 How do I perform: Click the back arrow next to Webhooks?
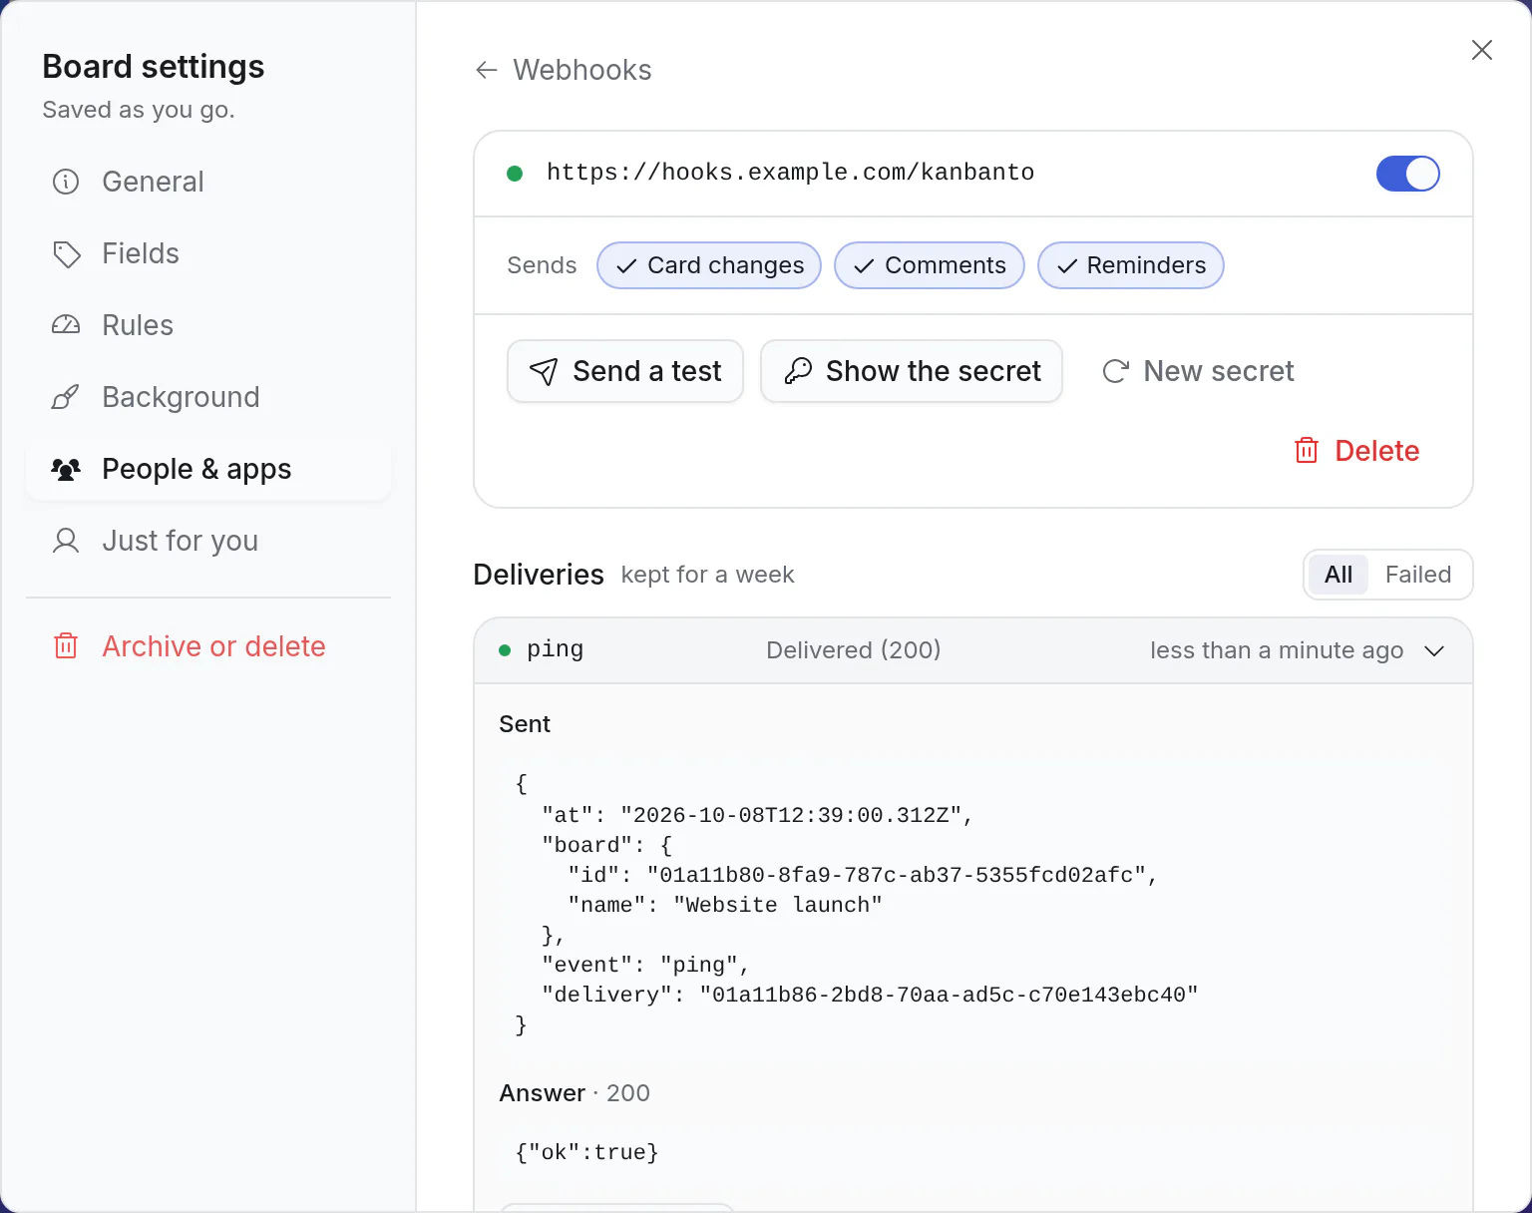click(487, 70)
